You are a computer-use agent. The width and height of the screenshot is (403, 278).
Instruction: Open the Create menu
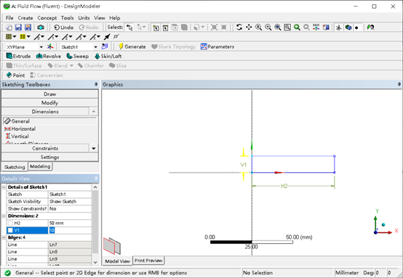tap(25, 17)
